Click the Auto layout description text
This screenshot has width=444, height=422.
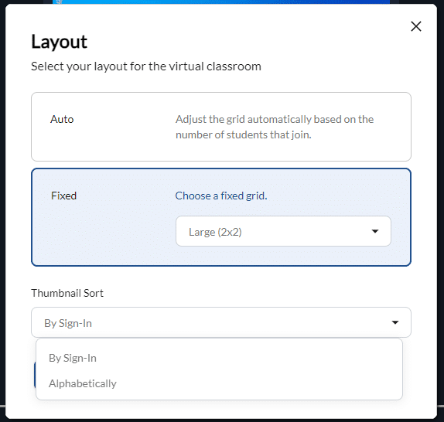coord(275,127)
